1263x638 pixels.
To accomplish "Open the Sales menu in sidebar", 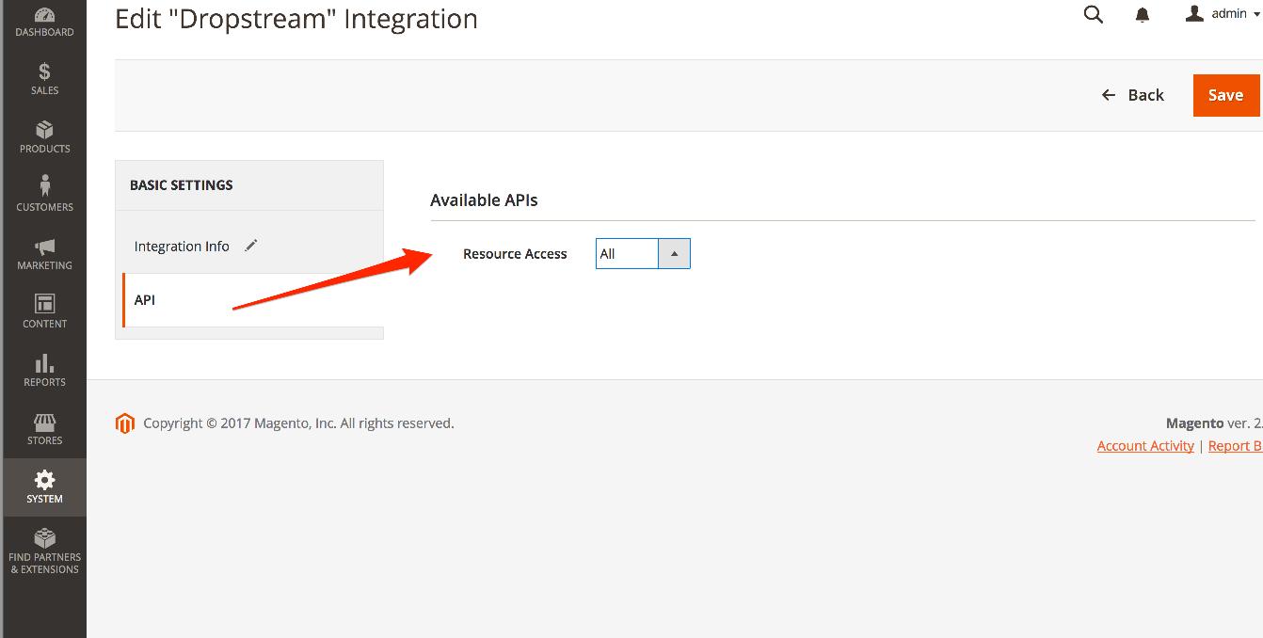I will 43,79.
